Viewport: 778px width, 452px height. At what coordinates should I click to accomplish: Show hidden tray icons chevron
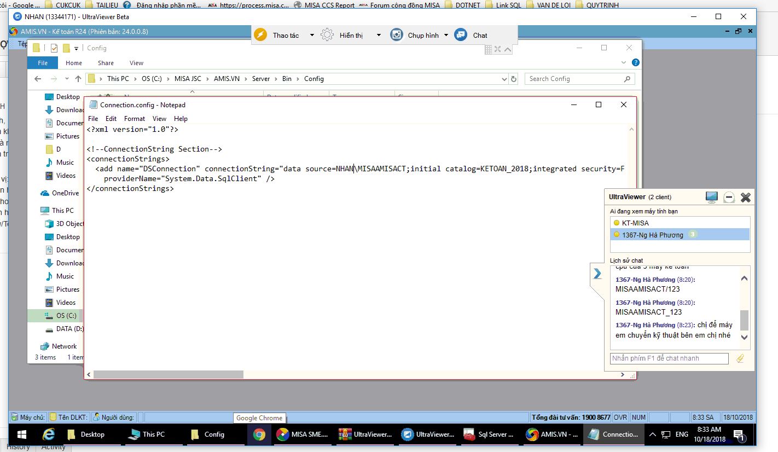tap(652, 434)
